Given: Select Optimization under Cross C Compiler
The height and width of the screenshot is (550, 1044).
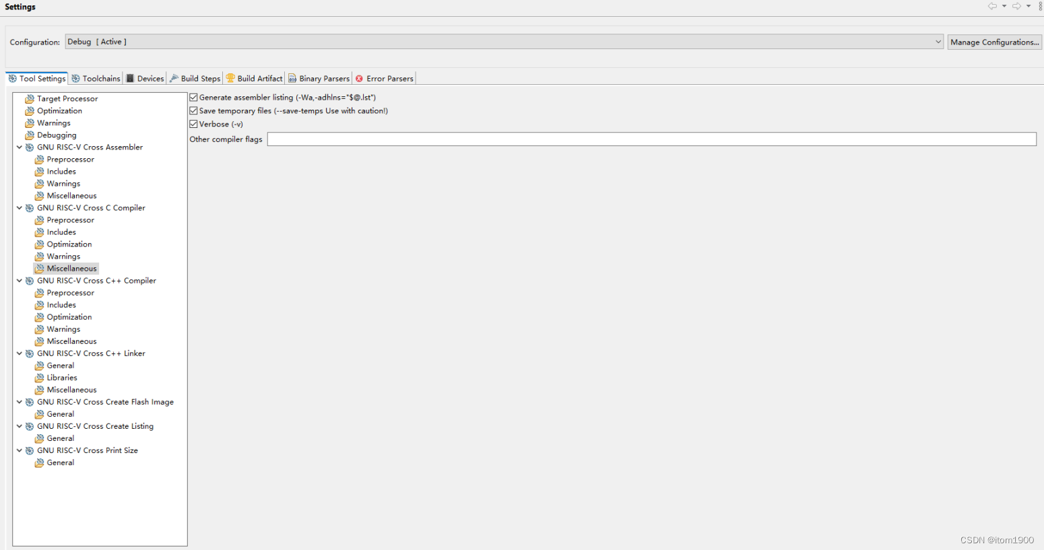Looking at the screenshot, I should 69,244.
